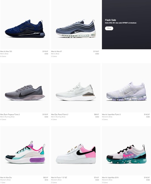Click the Nike Air VaporMax 2019 title

tap(110, 177)
